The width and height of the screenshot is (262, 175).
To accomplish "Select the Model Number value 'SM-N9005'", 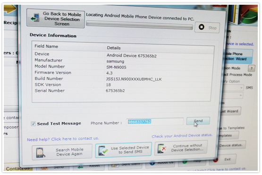I will [x=116, y=67].
